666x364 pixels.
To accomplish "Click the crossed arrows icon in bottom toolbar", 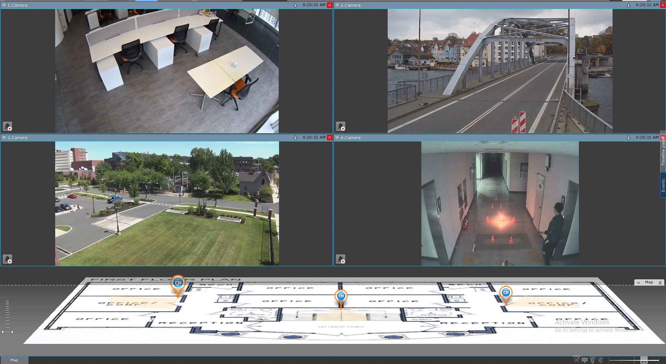I will 576,360.
